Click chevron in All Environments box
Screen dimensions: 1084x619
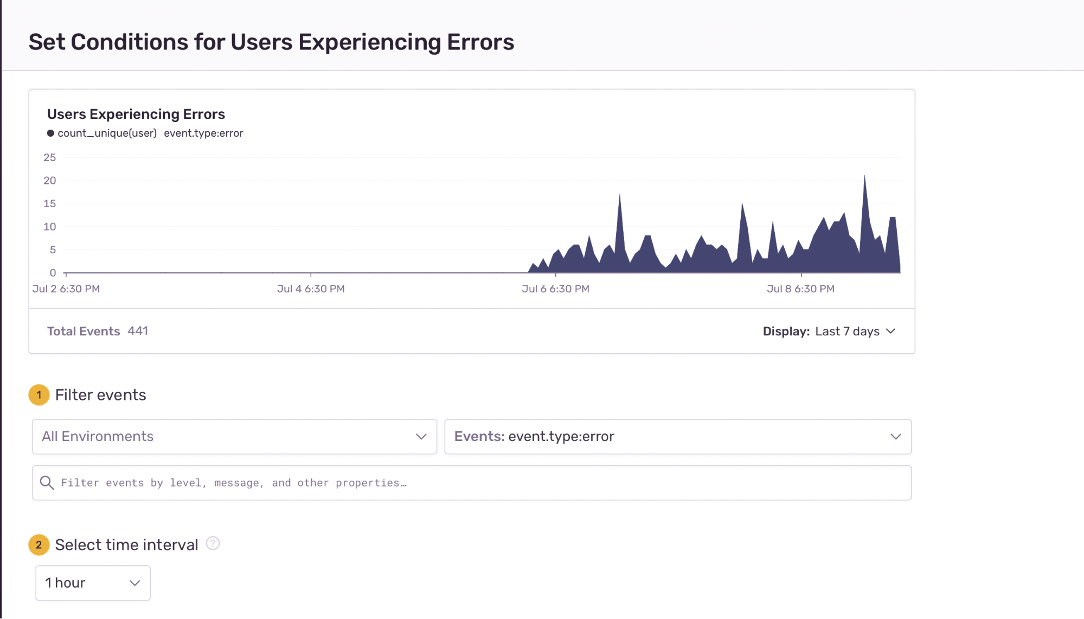click(421, 437)
